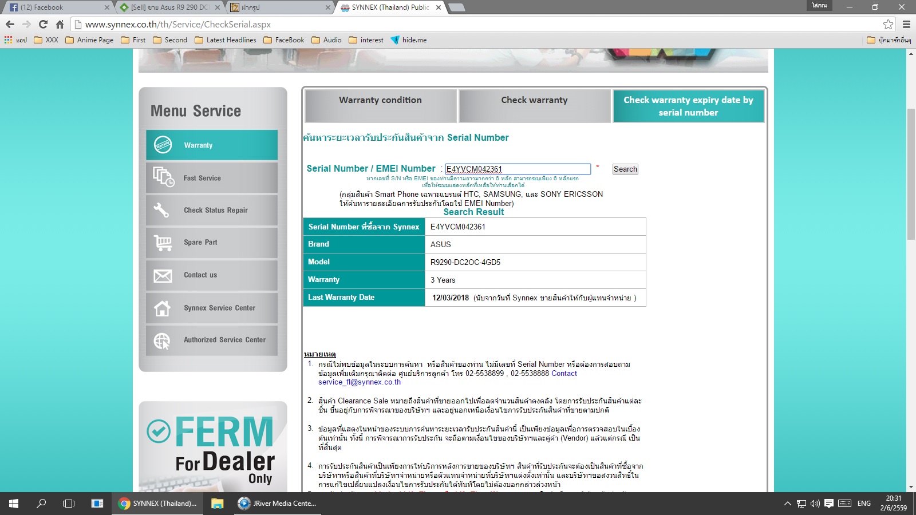
Task: Open the browser home page
Action: 60,24
